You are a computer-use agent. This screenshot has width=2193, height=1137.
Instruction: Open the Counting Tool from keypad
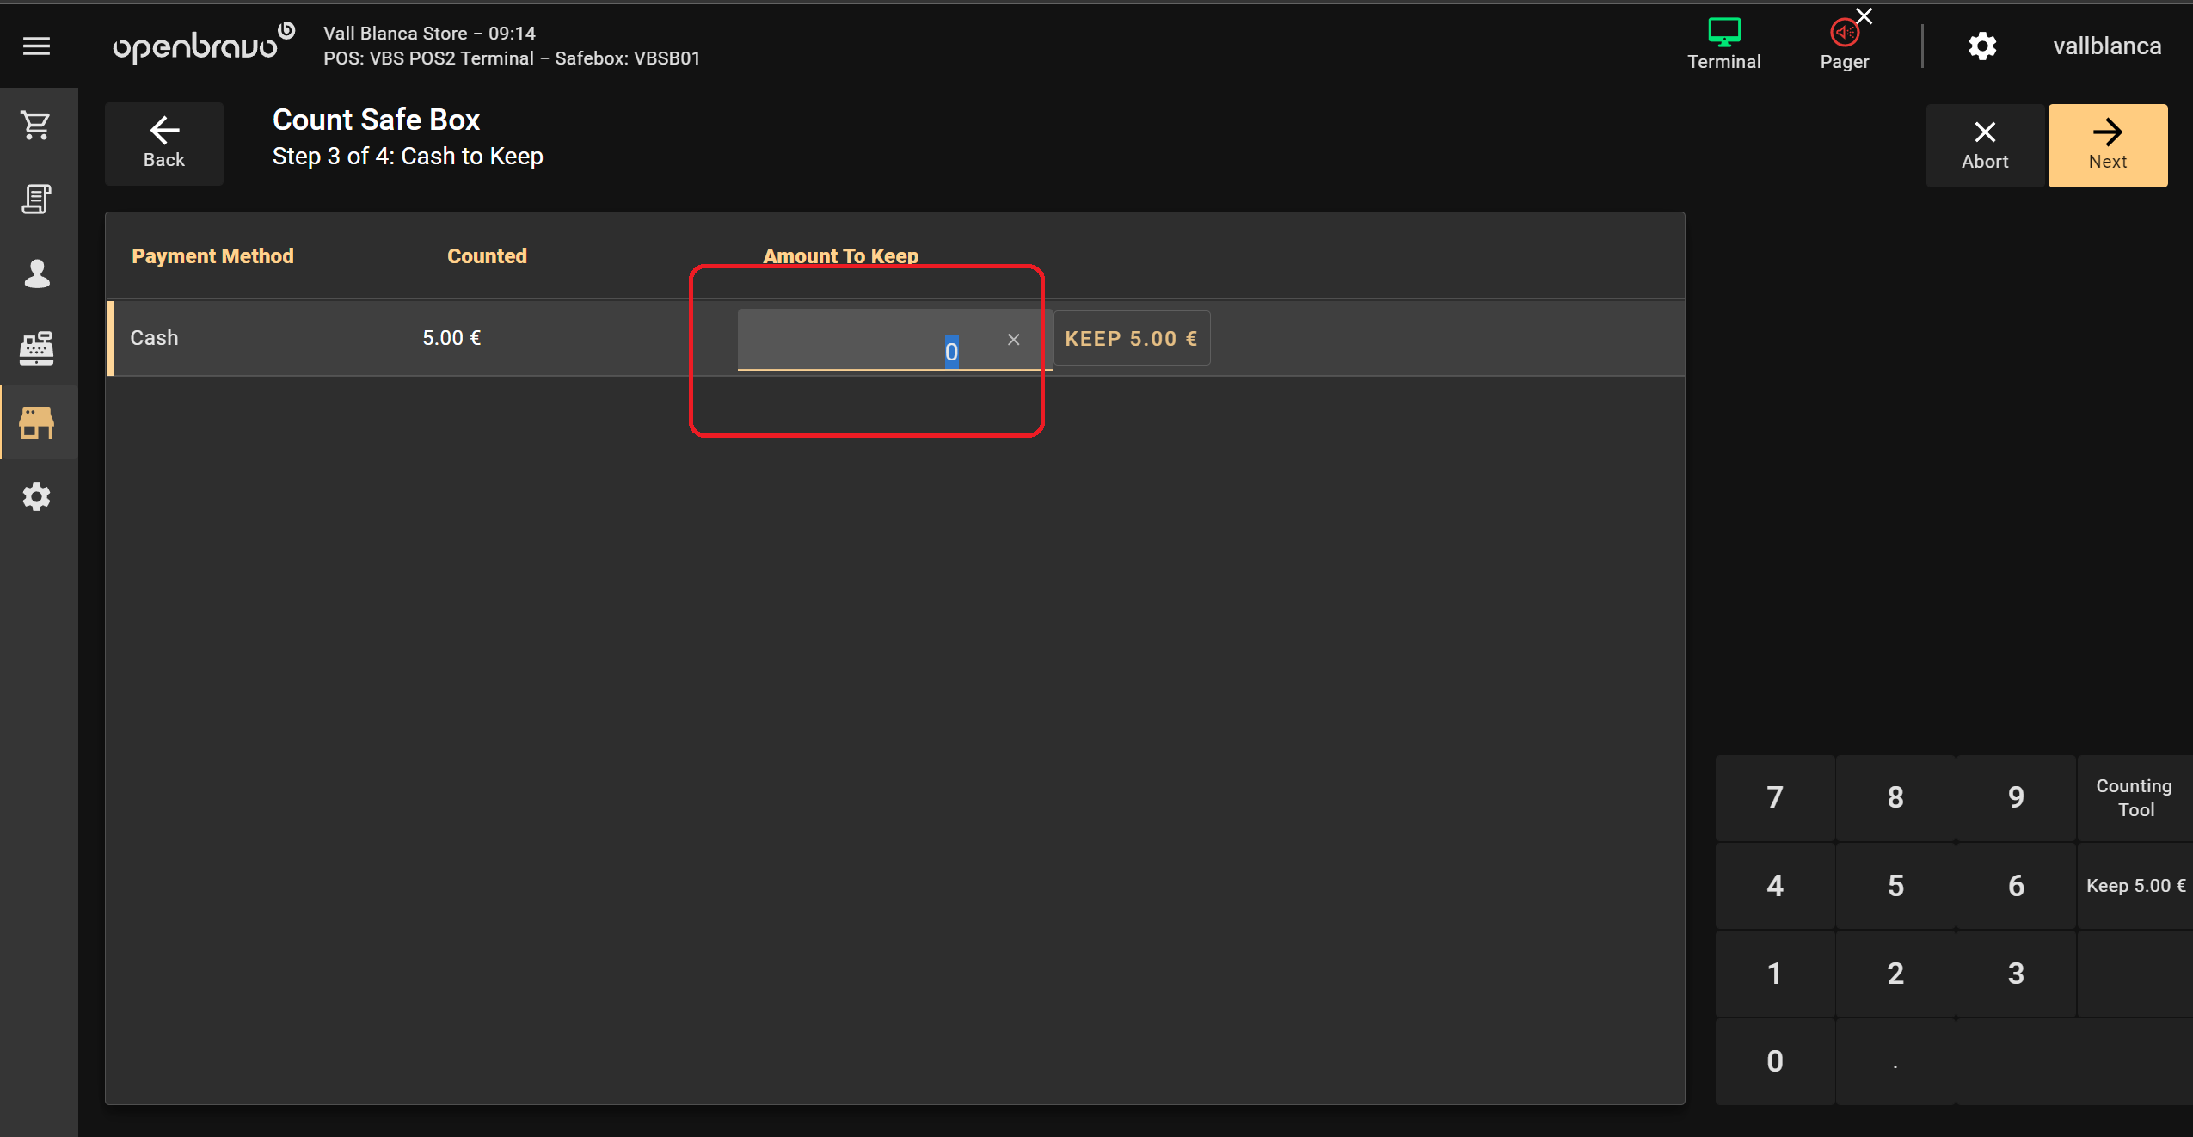coord(2133,797)
